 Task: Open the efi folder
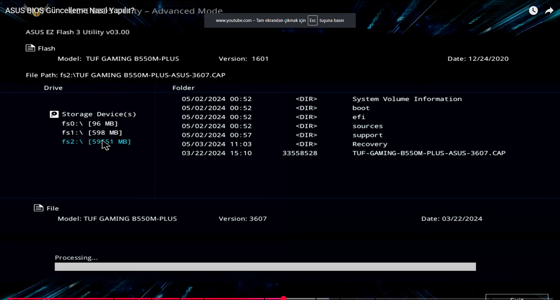[x=359, y=117]
